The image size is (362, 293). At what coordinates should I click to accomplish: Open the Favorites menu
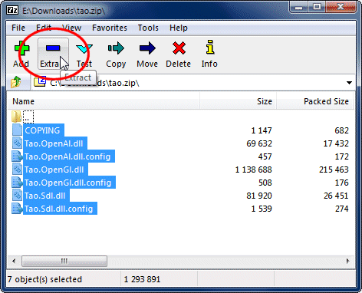(x=110, y=28)
